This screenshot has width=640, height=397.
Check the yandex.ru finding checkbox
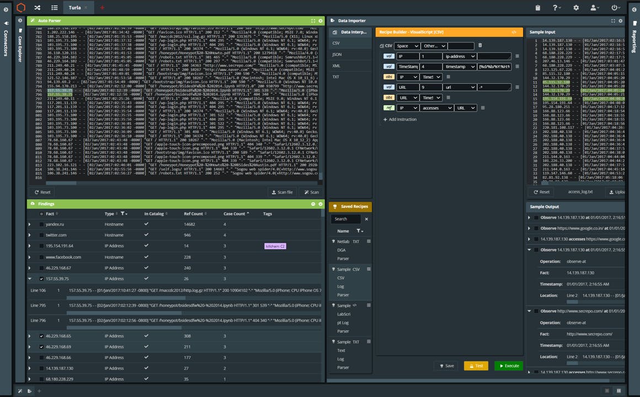[x=41, y=224]
